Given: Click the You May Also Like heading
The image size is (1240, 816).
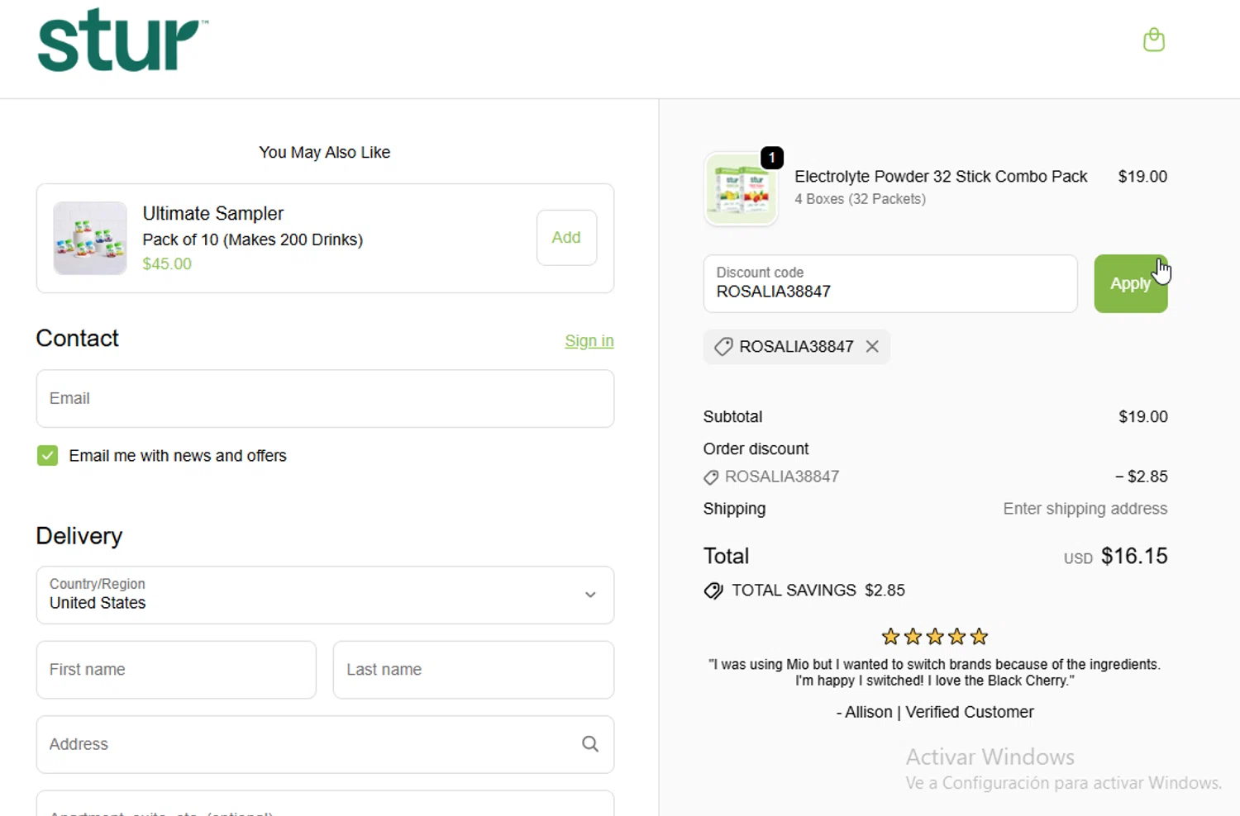Looking at the screenshot, I should 325,152.
